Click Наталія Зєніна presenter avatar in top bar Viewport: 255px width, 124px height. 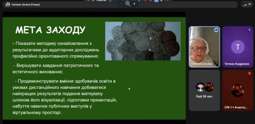pyautogui.click(x=8, y=5)
